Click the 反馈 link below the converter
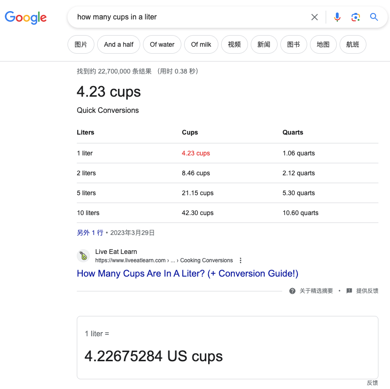This screenshot has height=389, width=390. click(x=372, y=383)
